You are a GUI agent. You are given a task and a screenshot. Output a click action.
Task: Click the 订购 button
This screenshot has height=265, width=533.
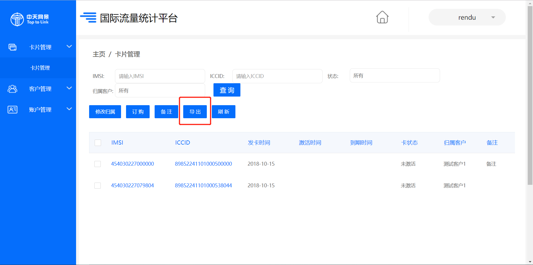click(138, 112)
